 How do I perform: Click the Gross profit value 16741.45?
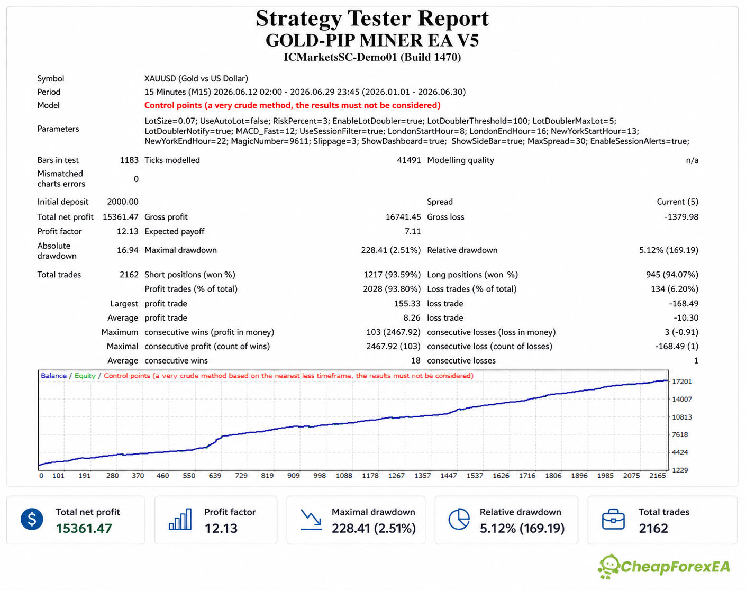point(403,217)
